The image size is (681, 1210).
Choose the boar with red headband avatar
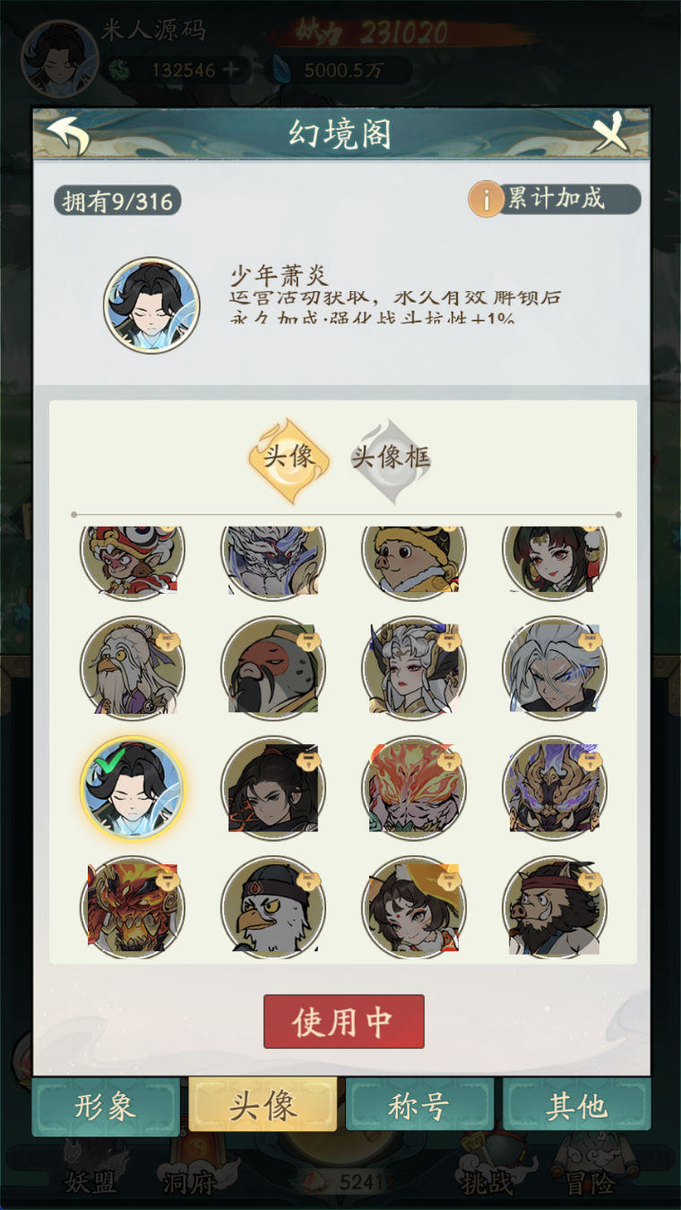(555, 907)
